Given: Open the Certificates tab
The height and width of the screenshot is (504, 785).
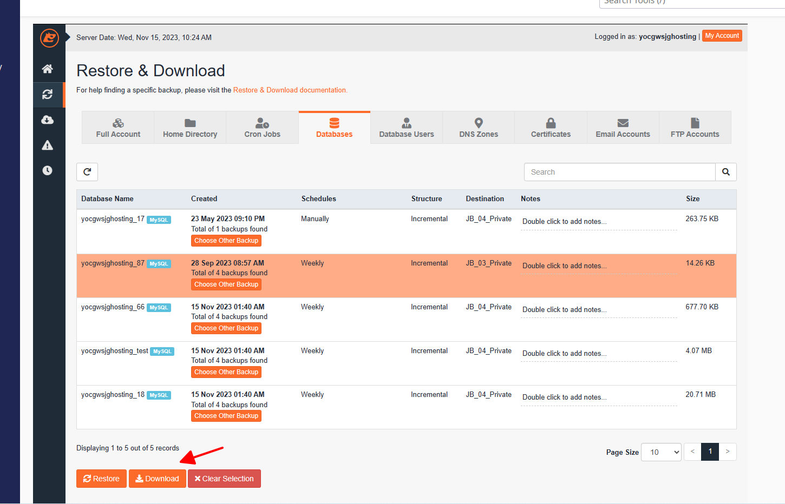Looking at the screenshot, I should pos(551,128).
